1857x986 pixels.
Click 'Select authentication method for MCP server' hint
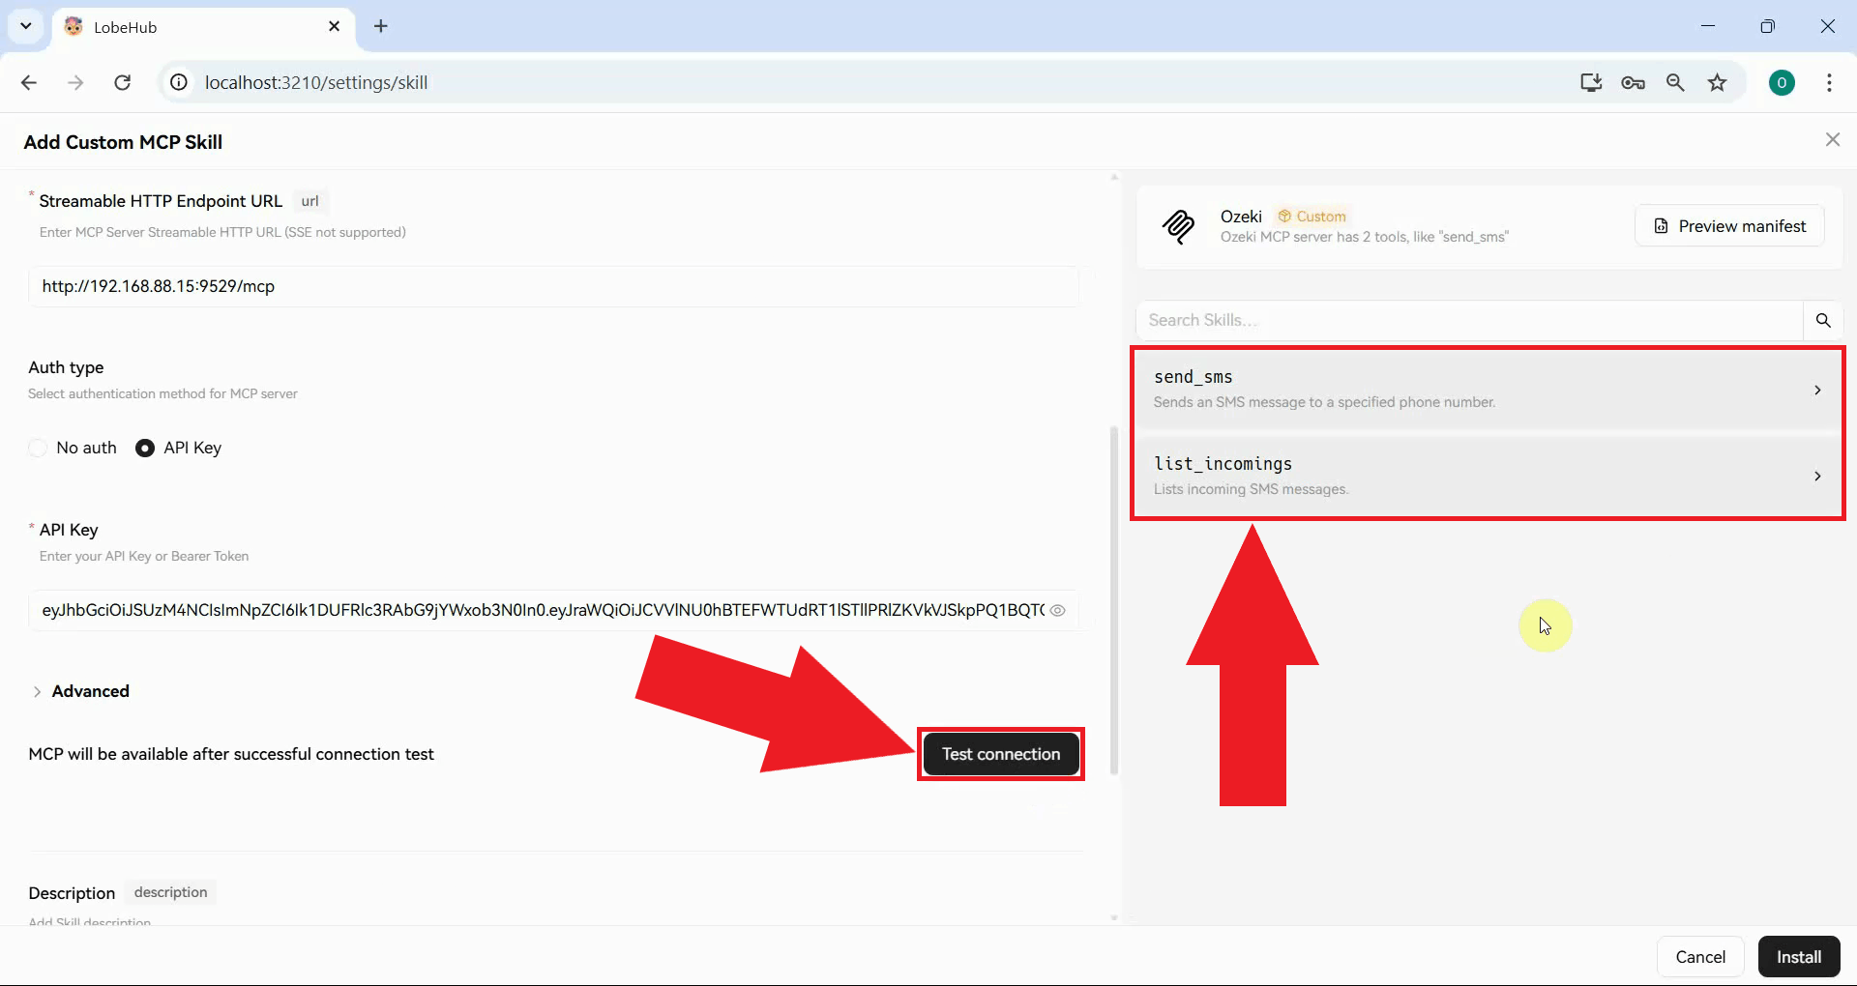point(162,394)
